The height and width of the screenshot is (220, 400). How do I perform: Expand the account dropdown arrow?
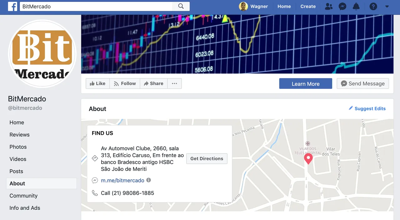pyautogui.click(x=387, y=6)
